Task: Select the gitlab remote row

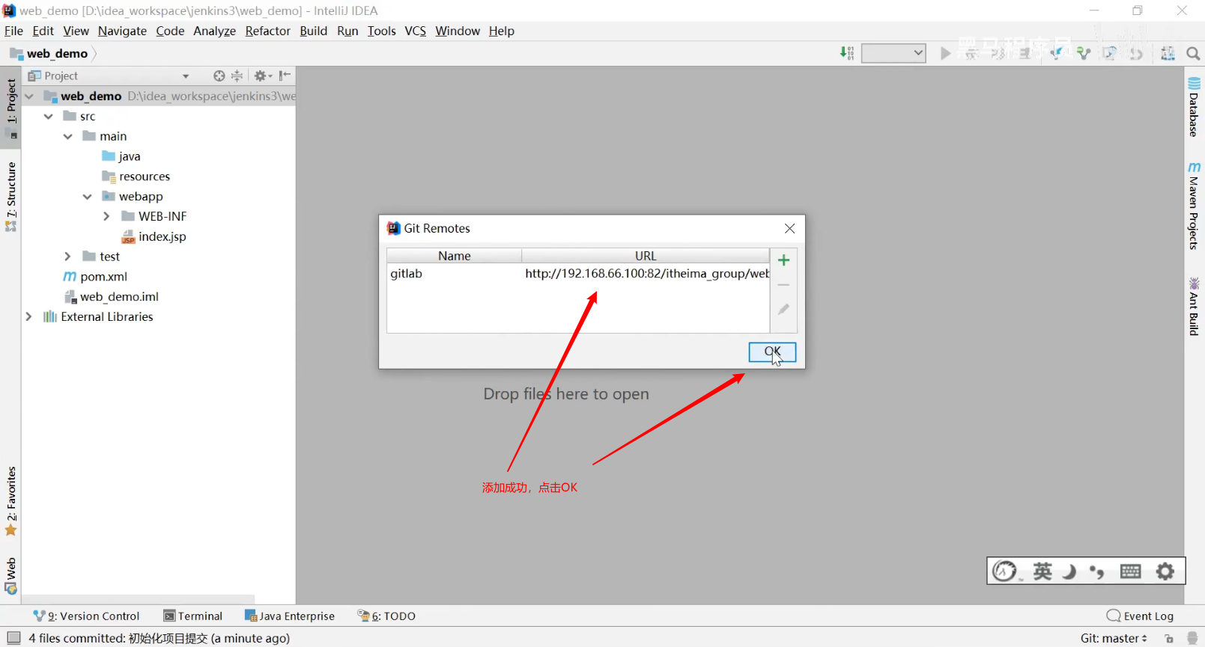Action: 577,274
